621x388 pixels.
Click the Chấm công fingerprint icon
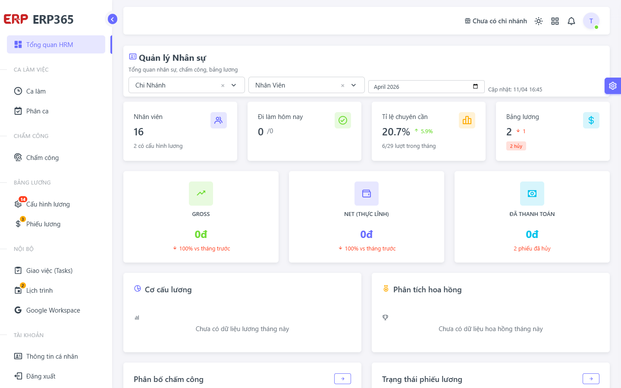click(x=18, y=157)
